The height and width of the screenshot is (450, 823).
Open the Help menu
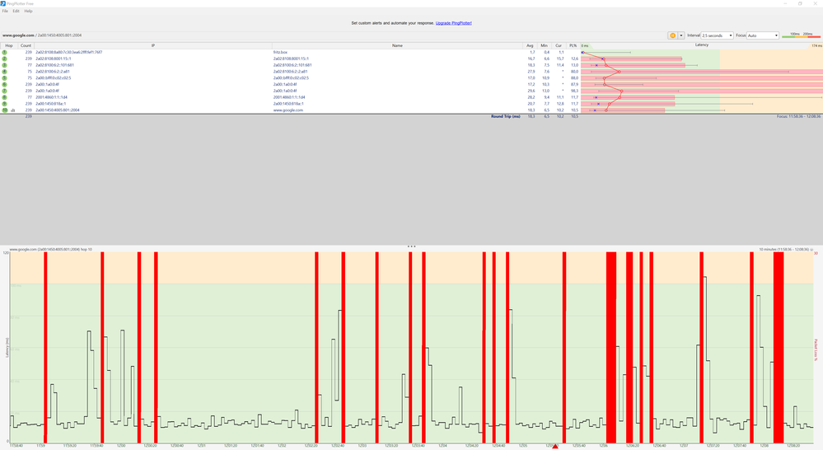pyautogui.click(x=28, y=11)
